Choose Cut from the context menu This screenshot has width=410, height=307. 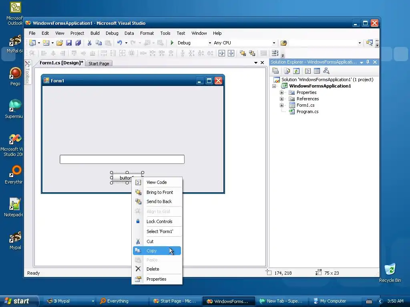(157, 241)
